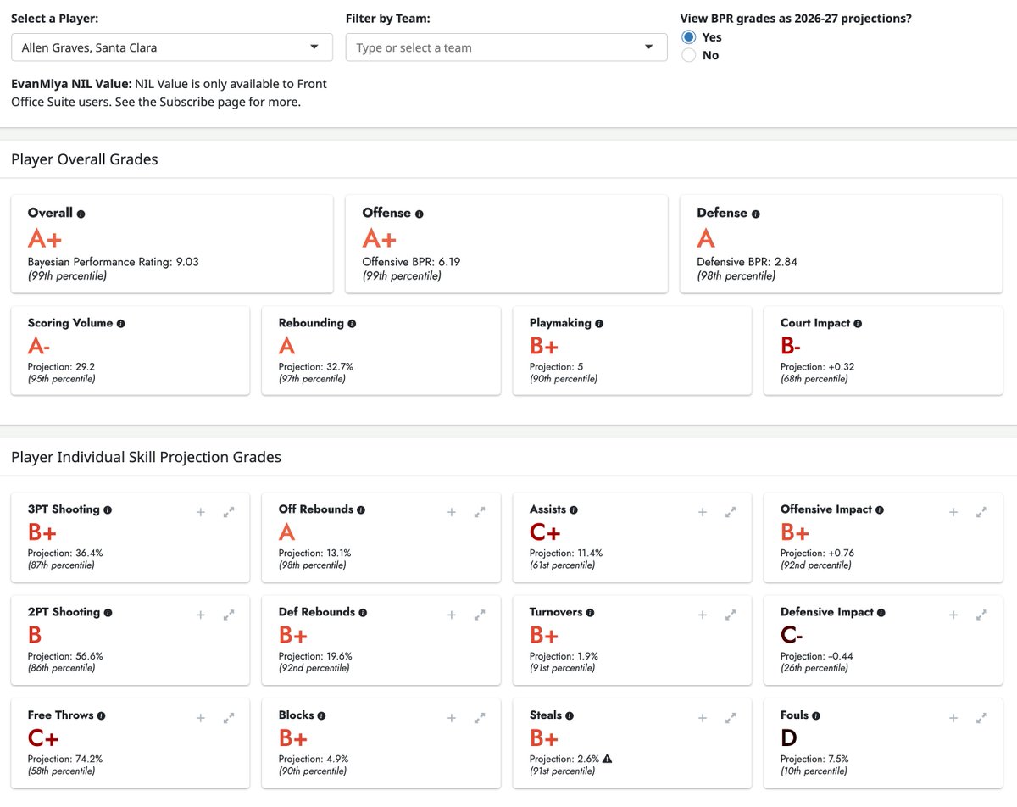Image resolution: width=1017 pixels, height=807 pixels.
Task: Click the Defensive Impact info icon
Action: 881,613
